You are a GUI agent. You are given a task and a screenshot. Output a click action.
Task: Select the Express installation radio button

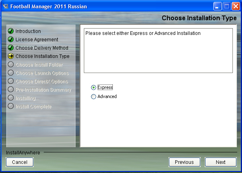pyautogui.click(x=93, y=88)
